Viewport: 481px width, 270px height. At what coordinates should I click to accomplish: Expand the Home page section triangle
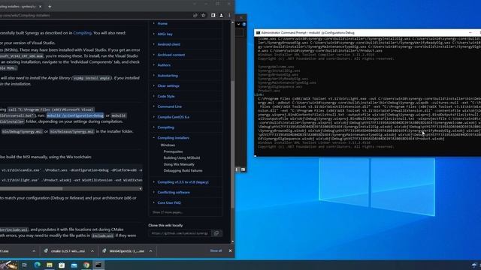(x=153, y=23)
